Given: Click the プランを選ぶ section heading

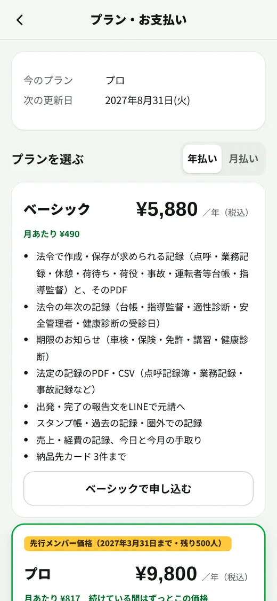Looking at the screenshot, I should [x=48, y=159].
